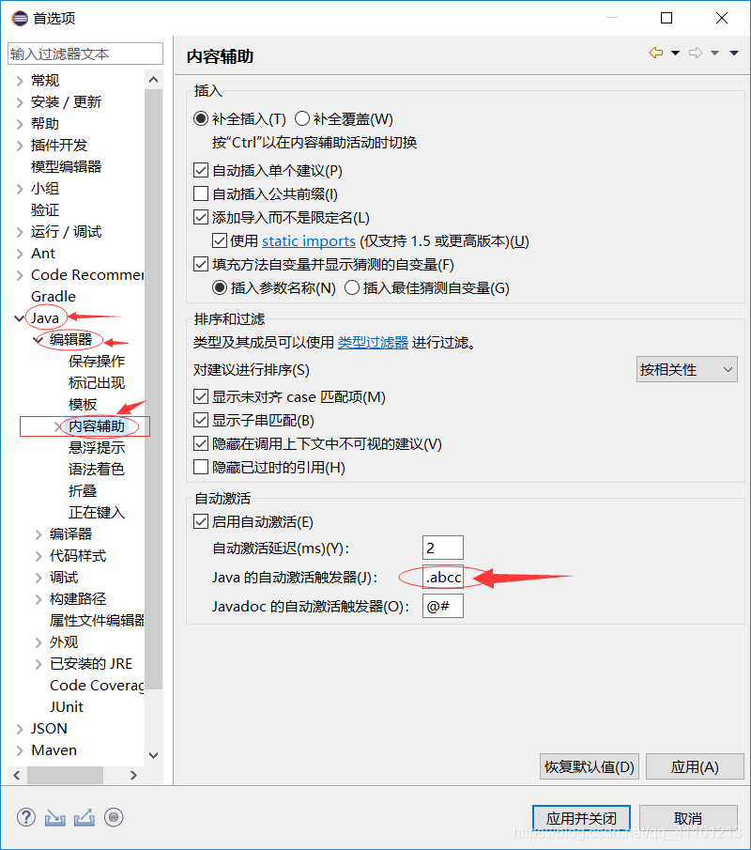Screen dimensions: 751x850
Task: Select 标记出现 in the tree
Action: pyautogui.click(x=97, y=382)
